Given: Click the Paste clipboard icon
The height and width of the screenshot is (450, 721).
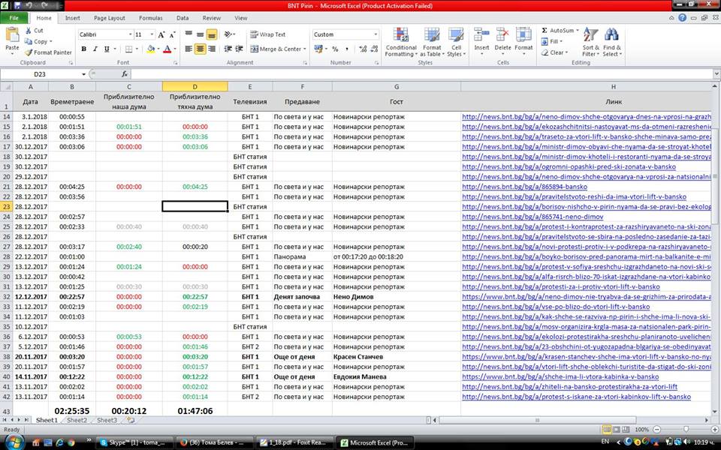Looking at the screenshot, I should click(12, 36).
